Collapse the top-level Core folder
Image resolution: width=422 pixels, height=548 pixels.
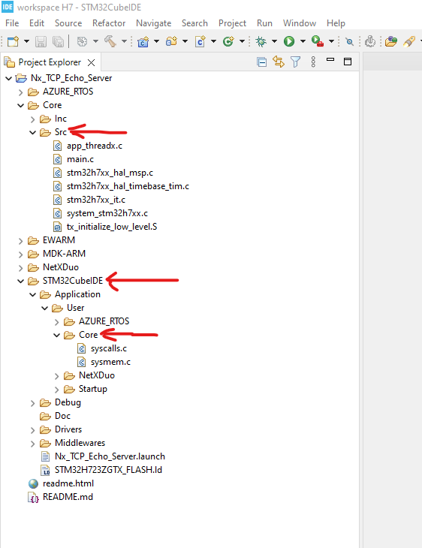(x=20, y=105)
